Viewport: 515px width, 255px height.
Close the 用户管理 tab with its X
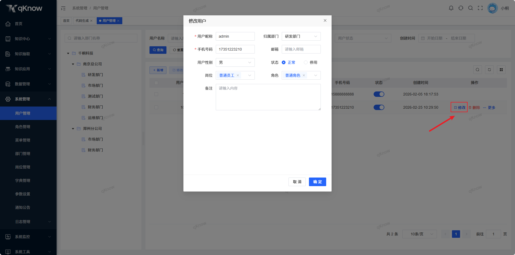click(118, 21)
